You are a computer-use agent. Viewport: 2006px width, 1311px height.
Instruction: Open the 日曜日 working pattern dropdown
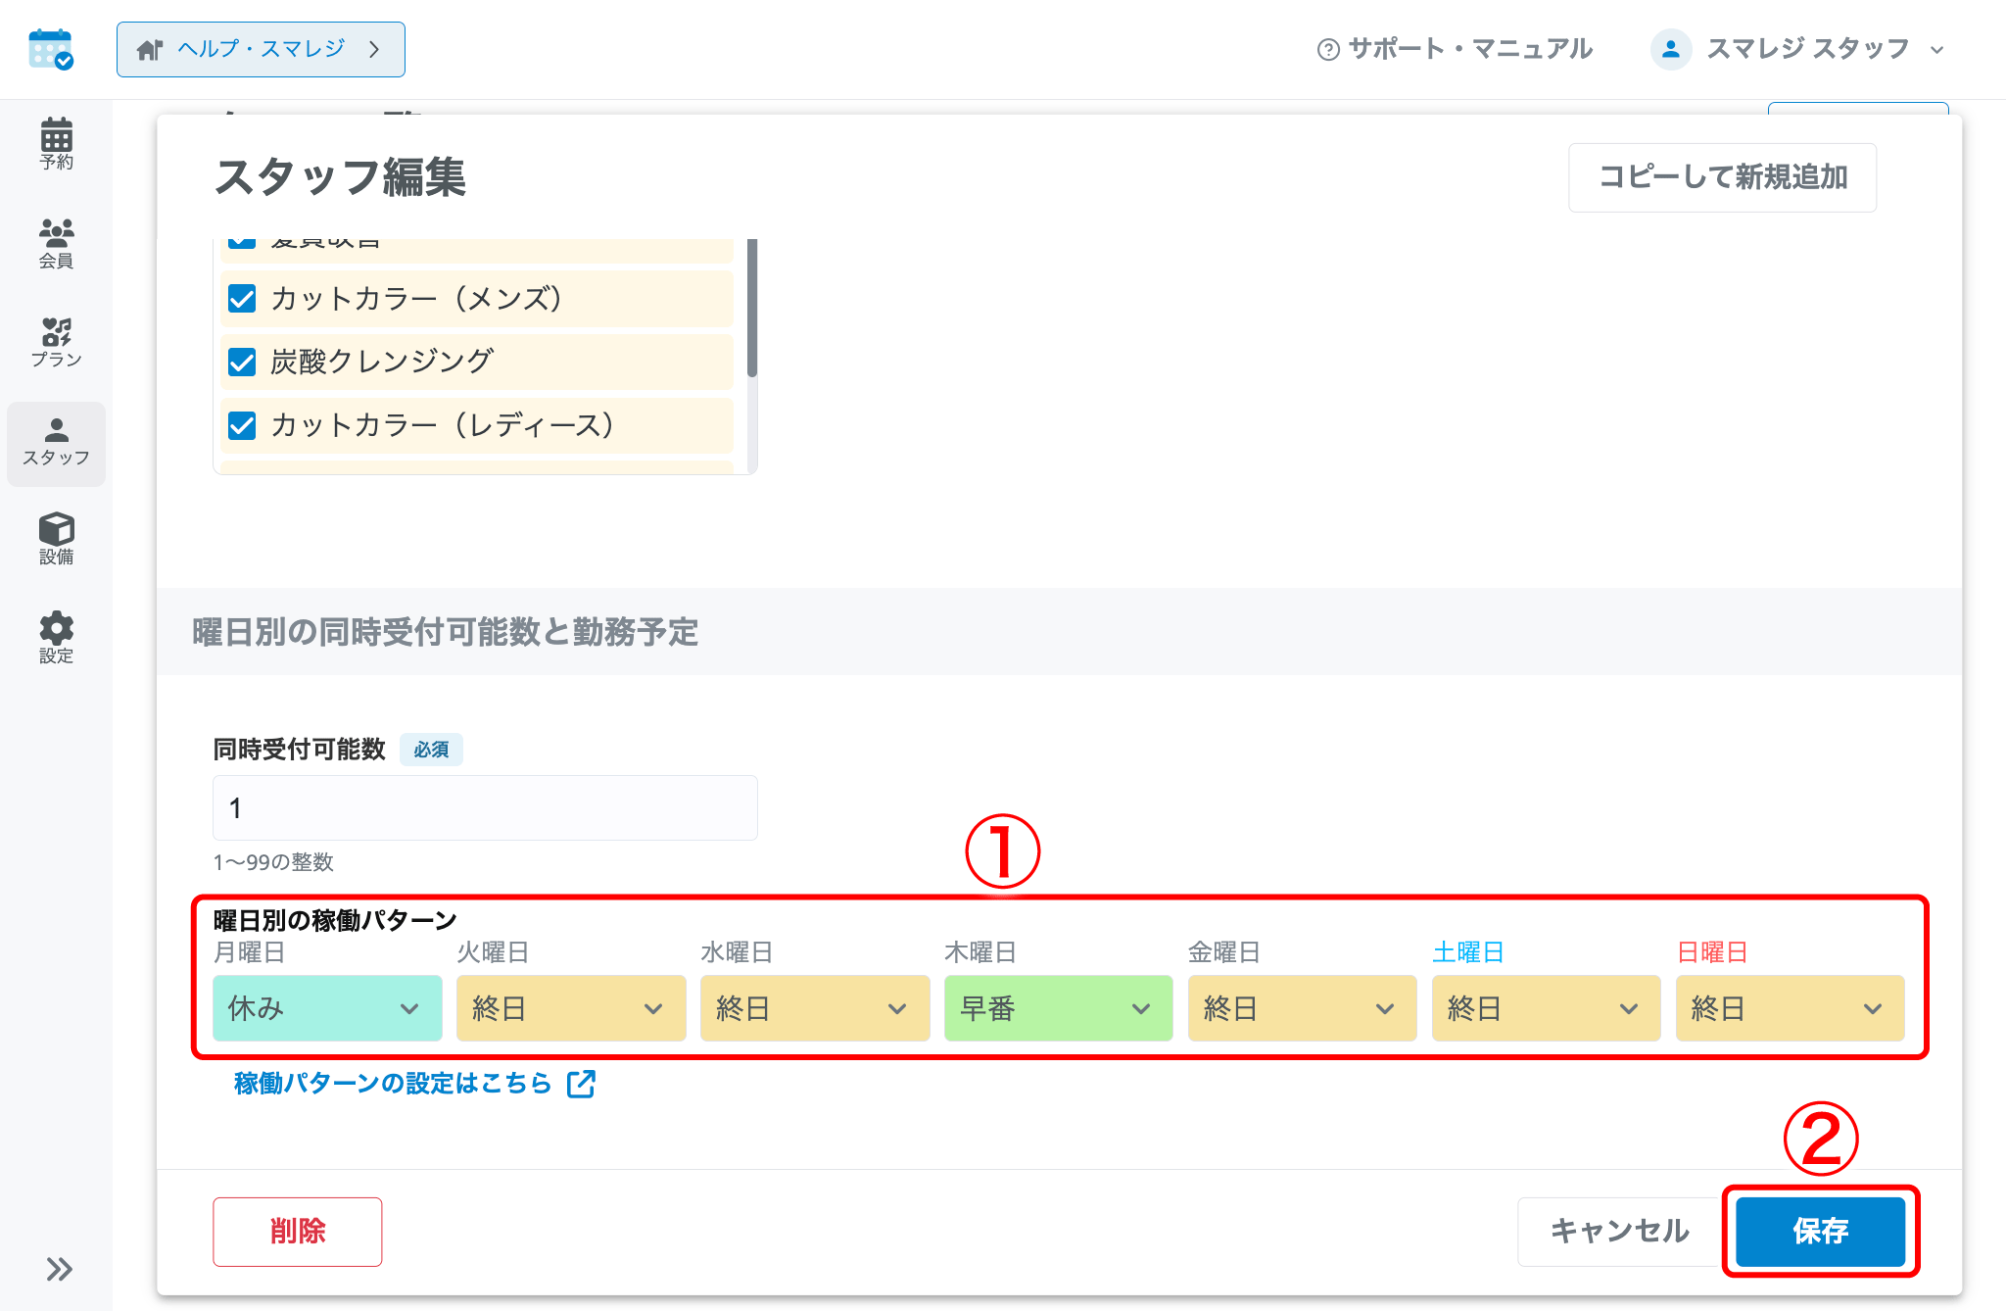[1791, 1008]
